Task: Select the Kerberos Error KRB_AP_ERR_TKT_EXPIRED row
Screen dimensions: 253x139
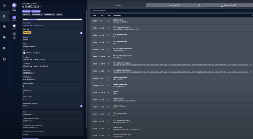Action: [x=172, y=129]
